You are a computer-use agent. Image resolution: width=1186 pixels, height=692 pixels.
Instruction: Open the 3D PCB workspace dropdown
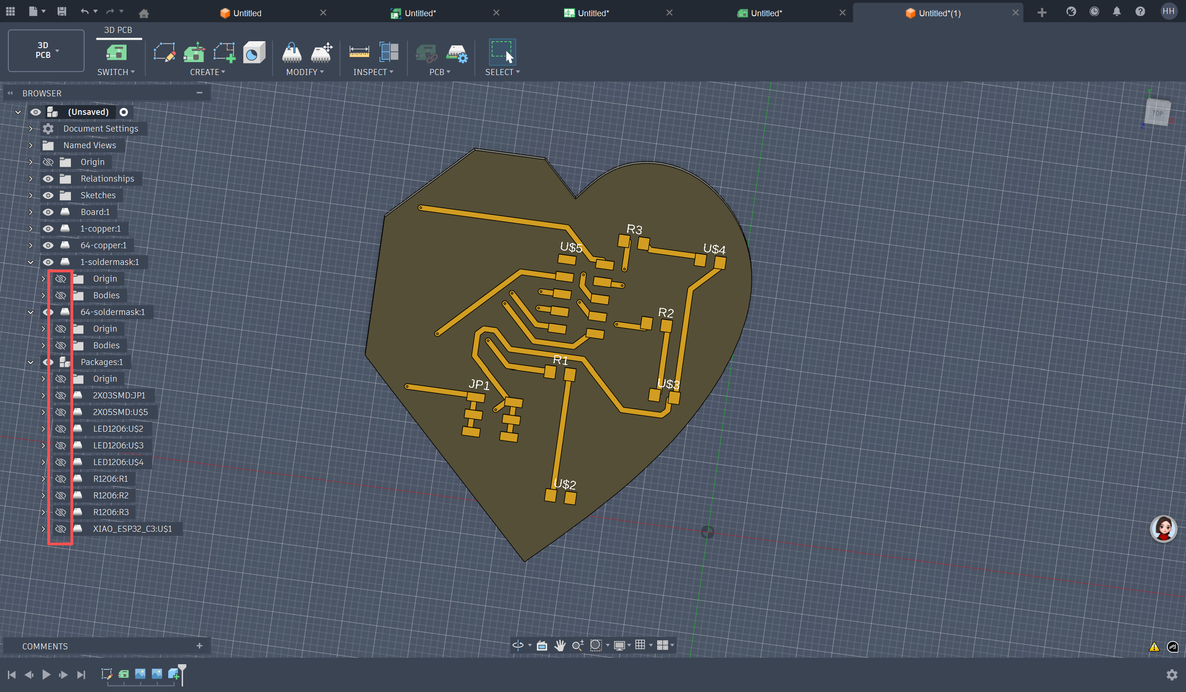[46, 50]
